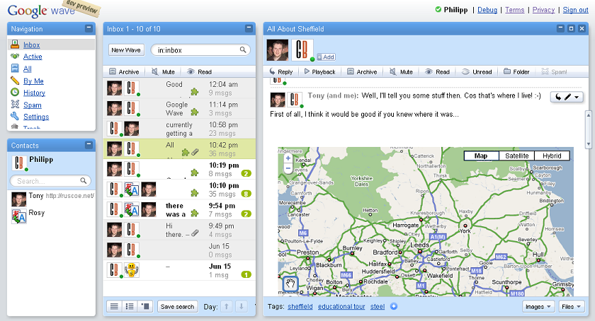Mute wave from the Inbox toolbar
595x321 pixels.
163,71
